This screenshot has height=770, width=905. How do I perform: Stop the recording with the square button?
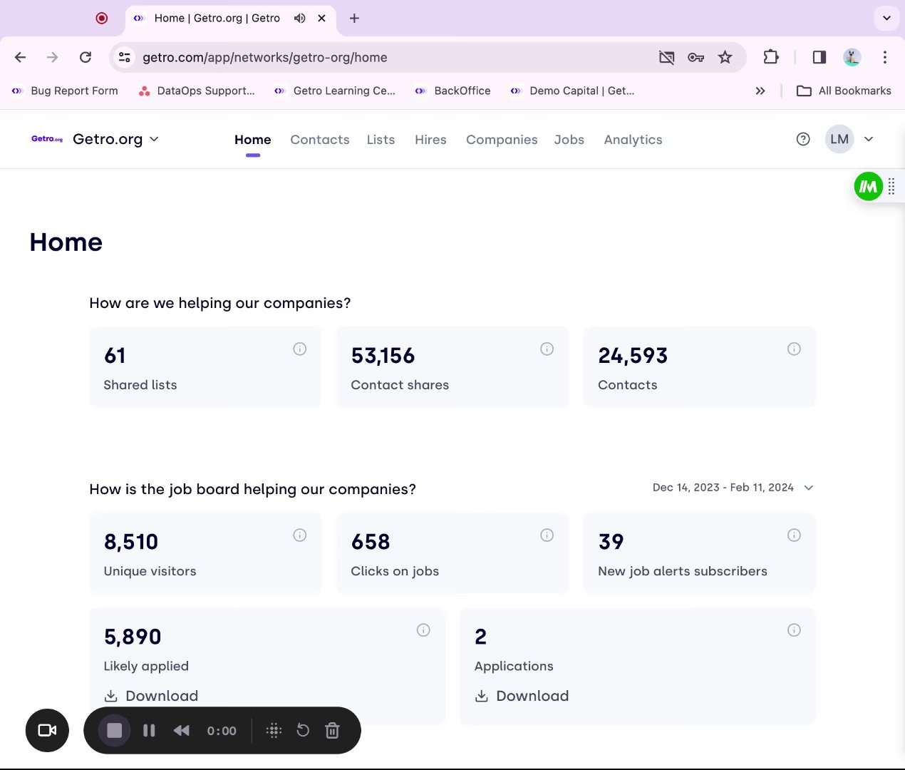point(115,730)
